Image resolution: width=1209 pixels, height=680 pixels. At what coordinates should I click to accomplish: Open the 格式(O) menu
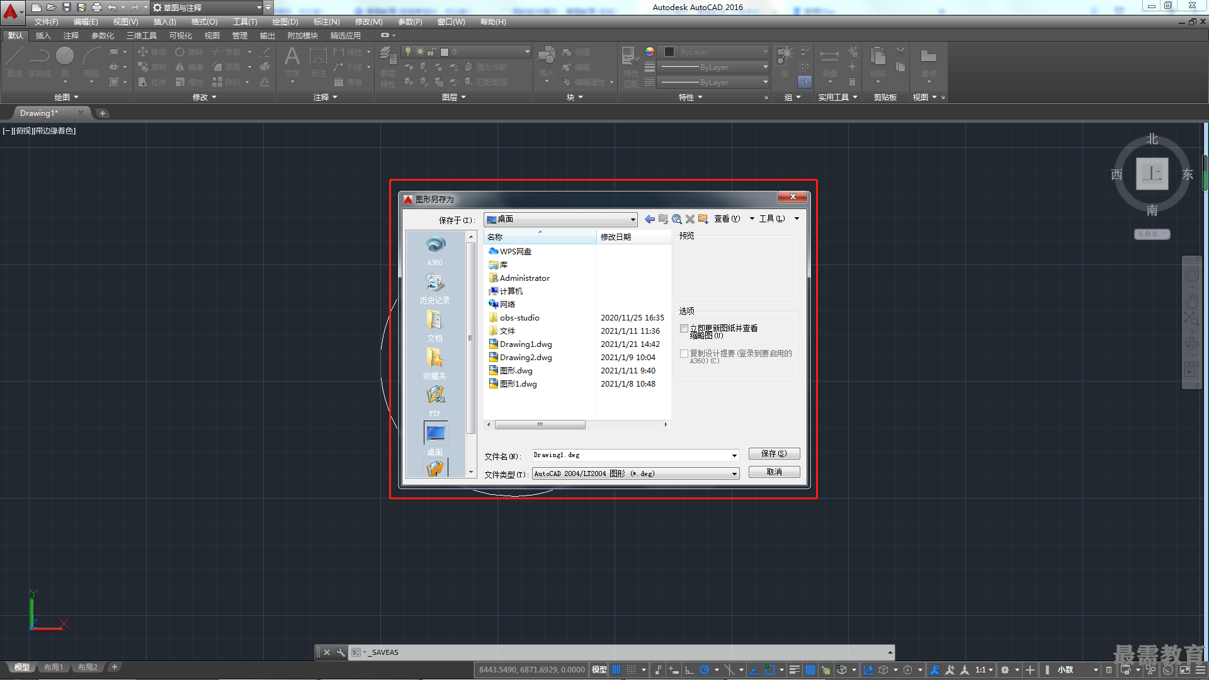tap(204, 22)
